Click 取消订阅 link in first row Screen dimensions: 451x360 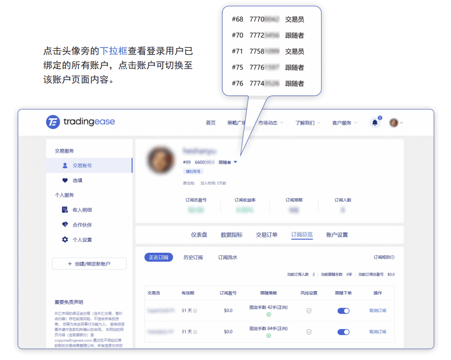[x=378, y=311]
